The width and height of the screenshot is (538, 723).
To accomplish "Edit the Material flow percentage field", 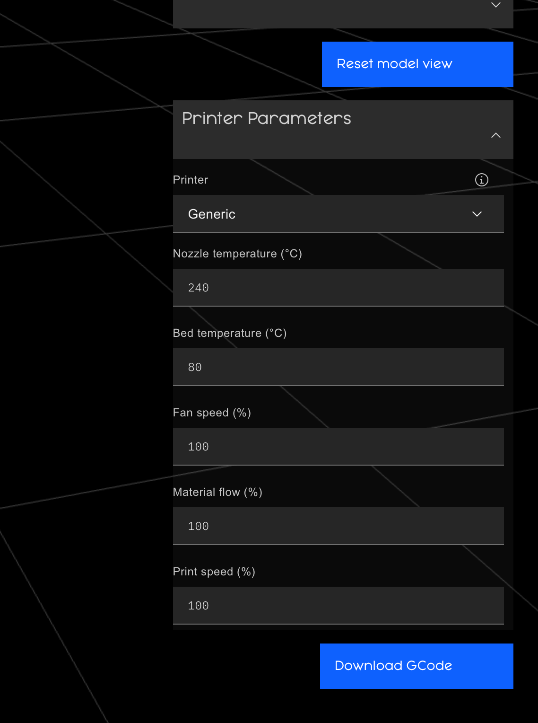I will click(338, 526).
